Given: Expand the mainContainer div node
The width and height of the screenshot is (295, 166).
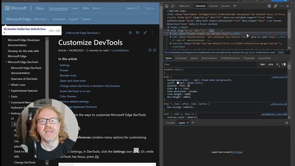Looking at the screenshot, I should 171,37.
